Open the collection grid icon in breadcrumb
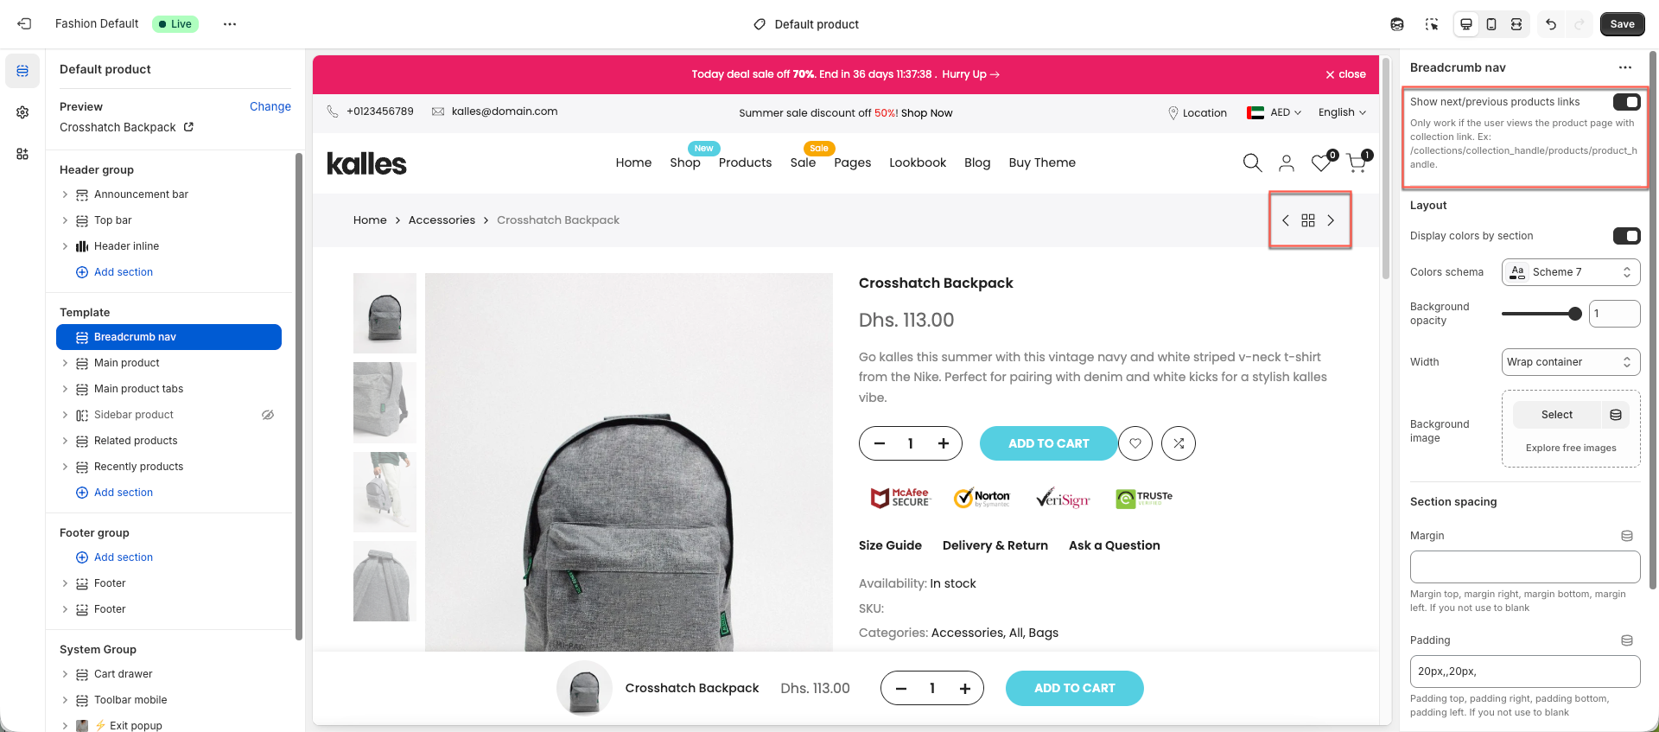 (x=1308, y=220)
